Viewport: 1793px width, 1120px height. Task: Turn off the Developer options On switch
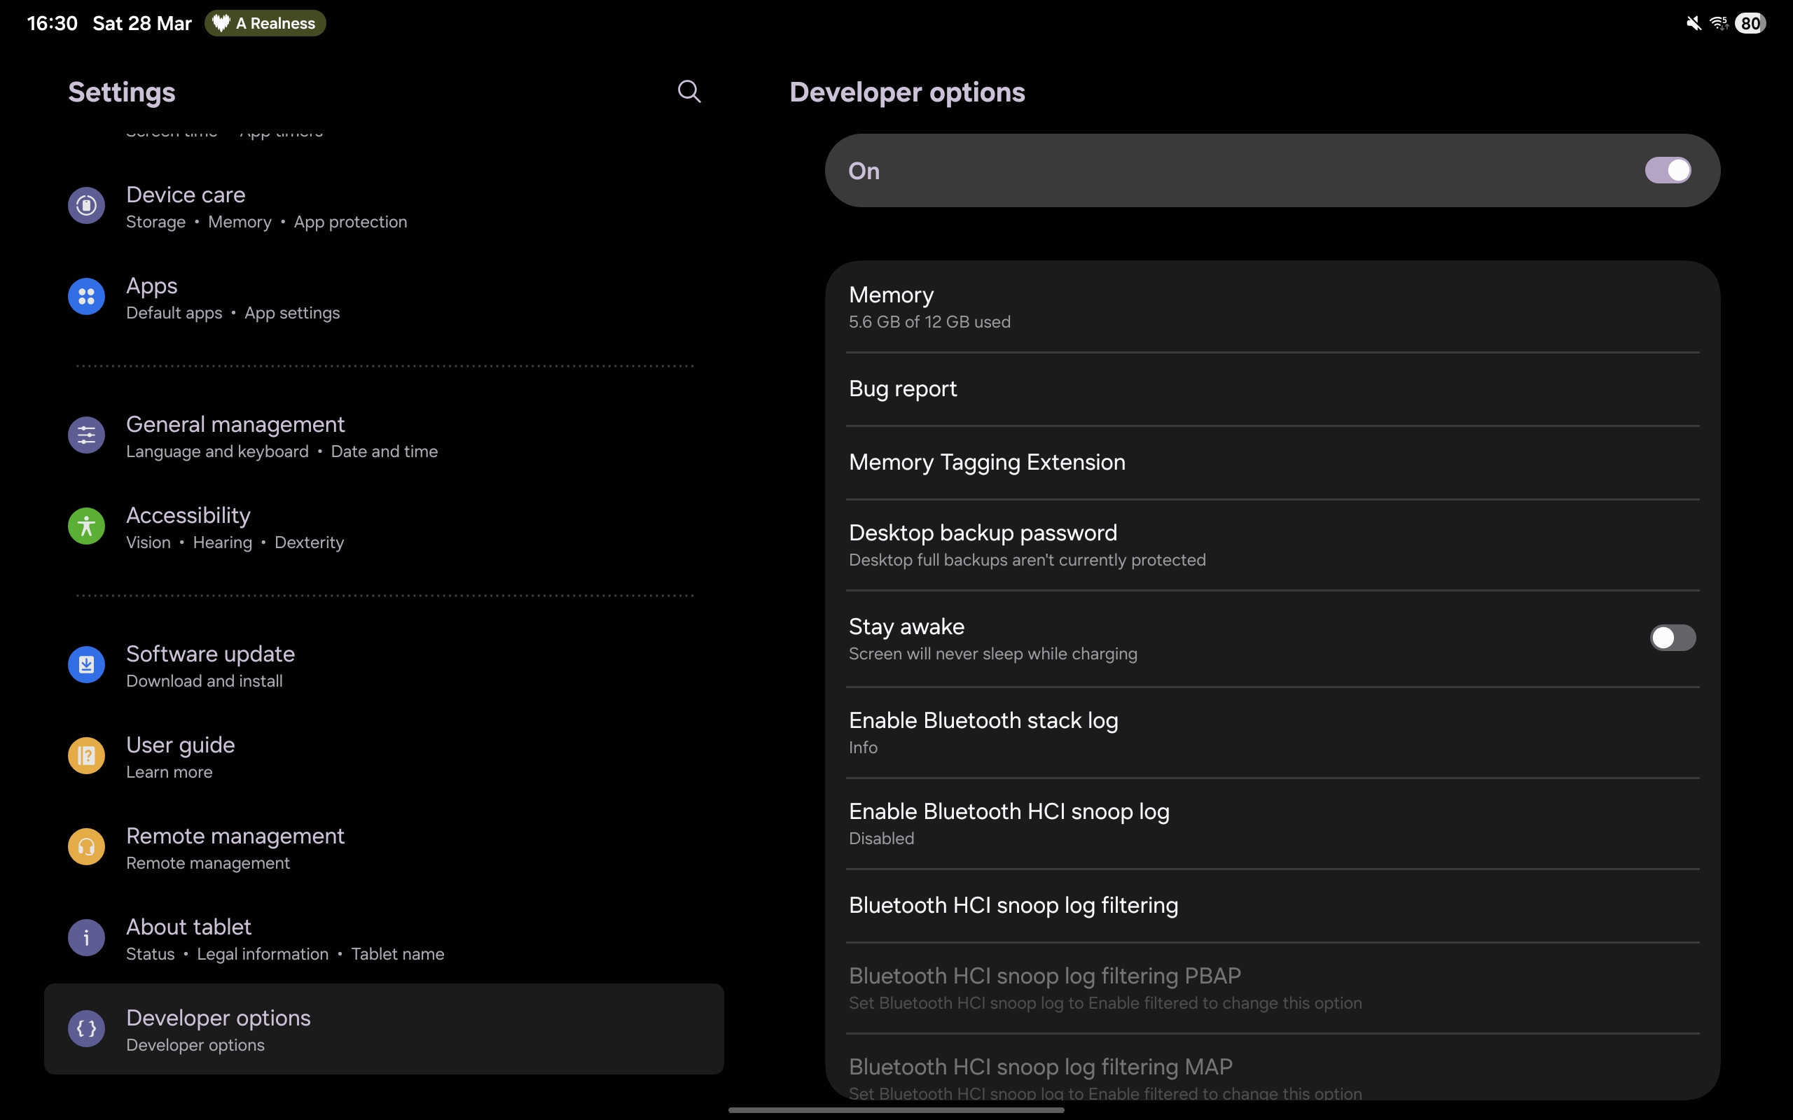tap(1668, 170)
